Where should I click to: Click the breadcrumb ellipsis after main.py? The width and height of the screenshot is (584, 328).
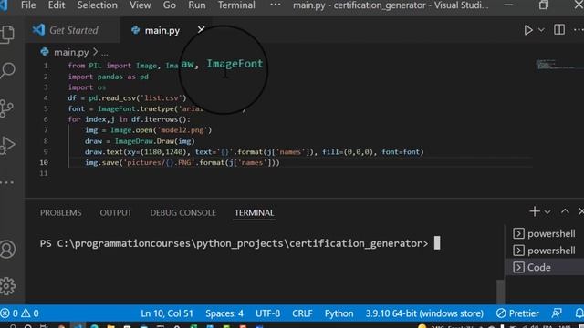105,53
